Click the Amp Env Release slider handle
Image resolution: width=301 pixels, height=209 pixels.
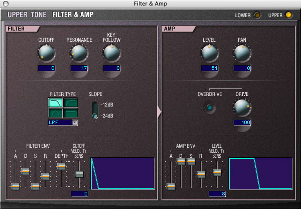coord(201,175)
